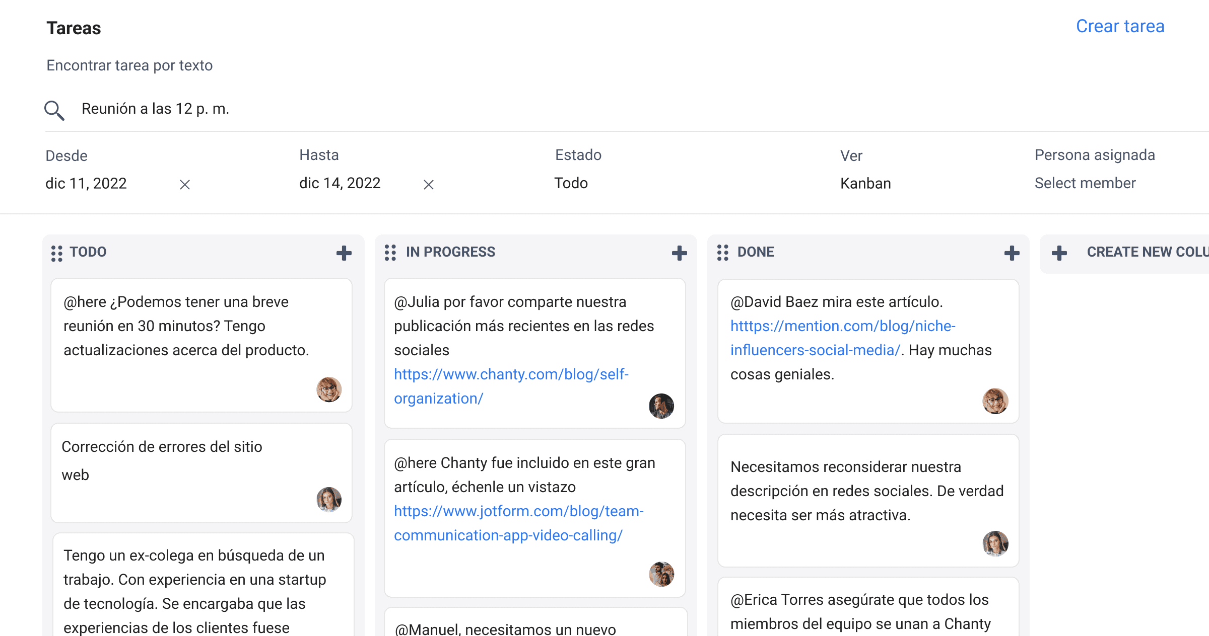Grab the IN PROGRESS column drag handle
1209x636 pixels.
390,253
